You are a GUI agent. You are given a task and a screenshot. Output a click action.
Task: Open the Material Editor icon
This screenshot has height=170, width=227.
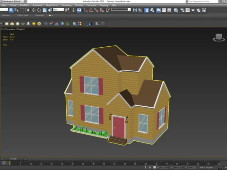[x=176, y=10]
